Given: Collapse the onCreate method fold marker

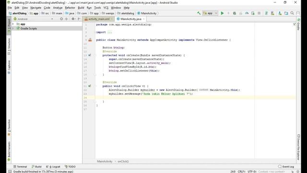Looking at the screenshot, I should point(95,55).
